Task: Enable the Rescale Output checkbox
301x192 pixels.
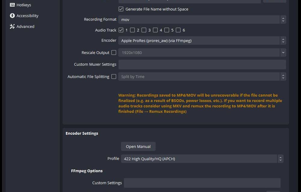Action: (114, 52)
